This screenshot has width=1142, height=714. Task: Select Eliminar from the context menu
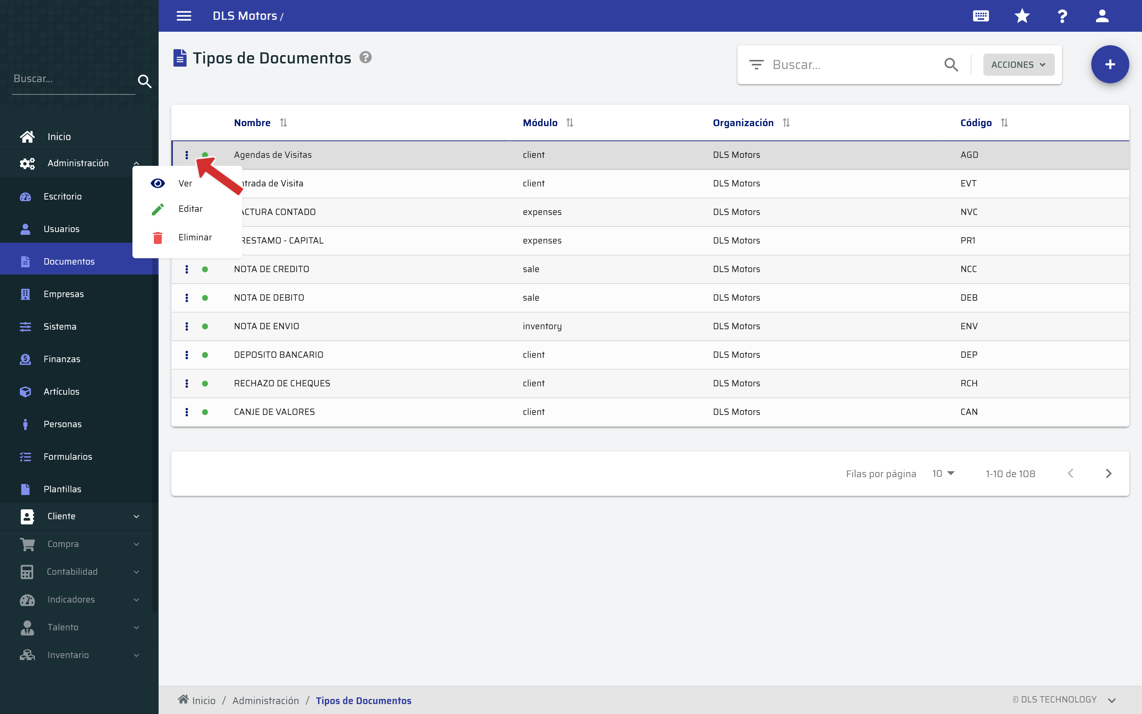pyautogui.click(x=195, y=237)
